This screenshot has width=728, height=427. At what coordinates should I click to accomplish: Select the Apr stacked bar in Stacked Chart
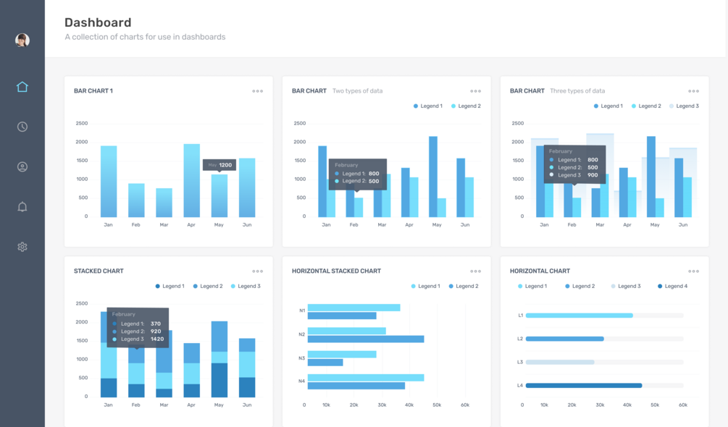pos(192,370)
